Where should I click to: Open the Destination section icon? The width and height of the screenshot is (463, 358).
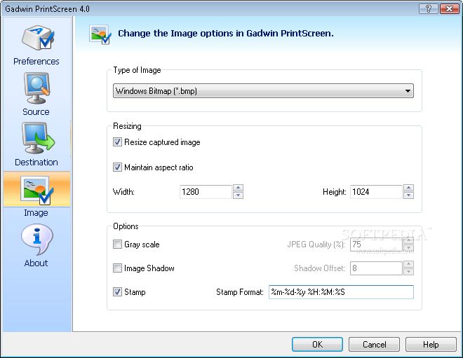tap(37, 138)
